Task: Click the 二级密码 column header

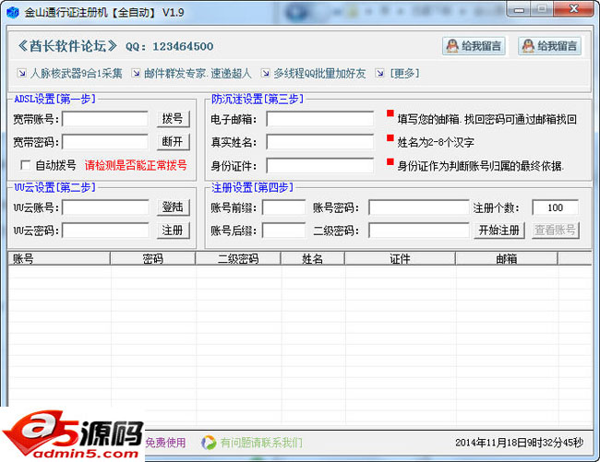Action: click(x=238, y=259)
